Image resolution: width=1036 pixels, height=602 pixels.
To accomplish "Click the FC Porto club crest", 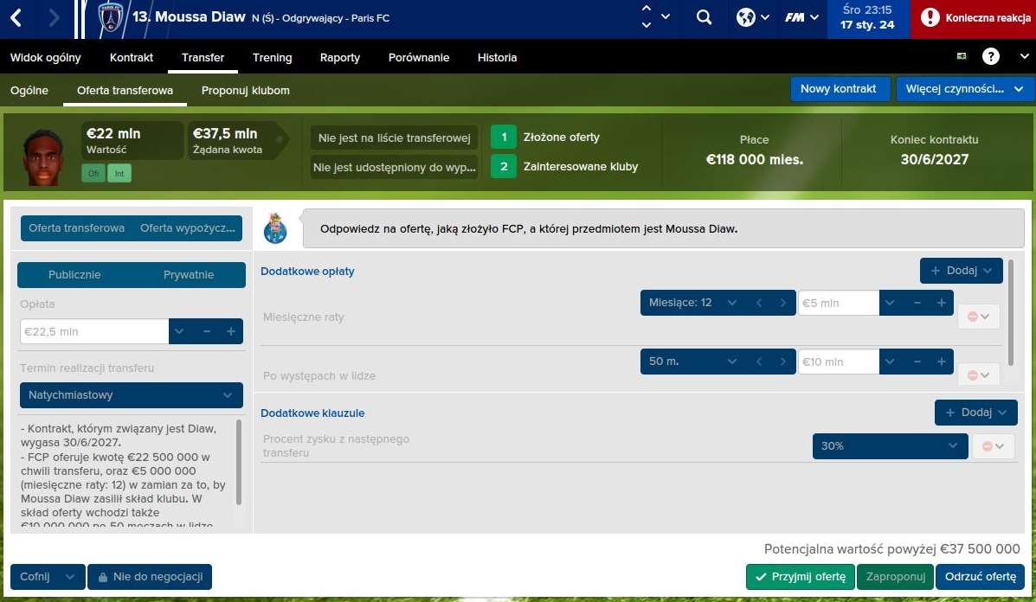I will pos(274,229).
